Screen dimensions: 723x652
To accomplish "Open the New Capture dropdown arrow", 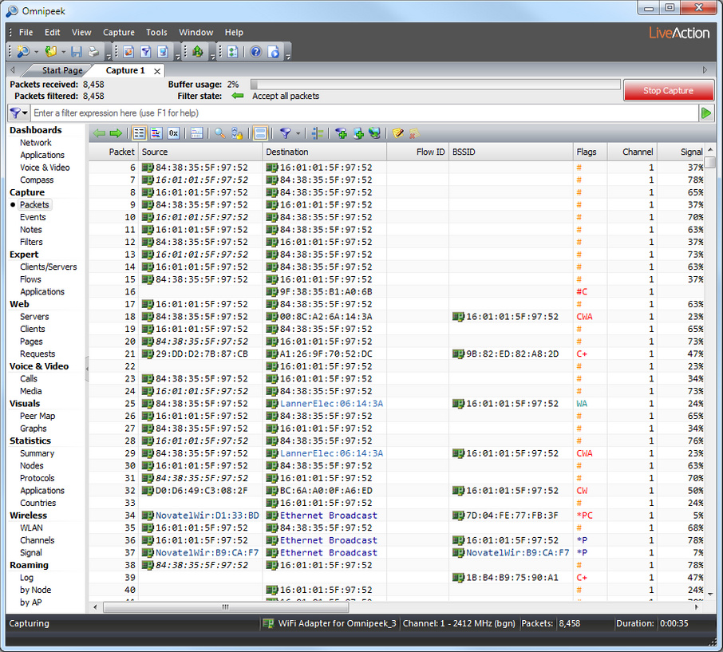I will pyautogui.click(x=37, y=52).
